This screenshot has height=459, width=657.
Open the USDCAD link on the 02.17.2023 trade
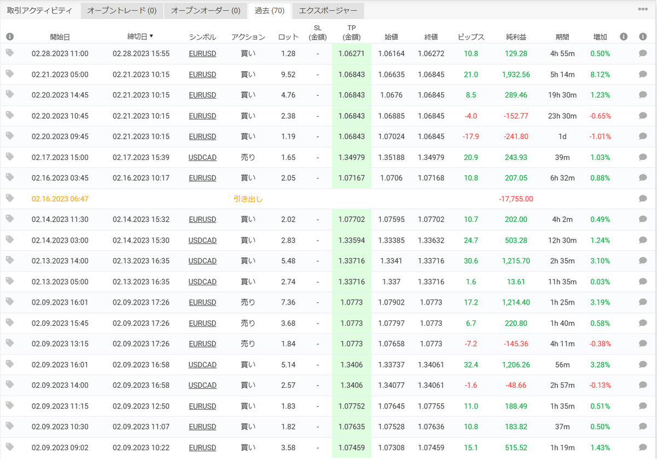point(203,157)
